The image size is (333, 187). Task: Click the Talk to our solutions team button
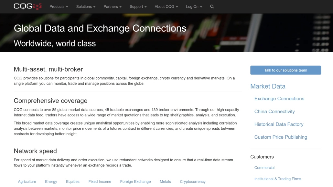click(x=285, y=70)
